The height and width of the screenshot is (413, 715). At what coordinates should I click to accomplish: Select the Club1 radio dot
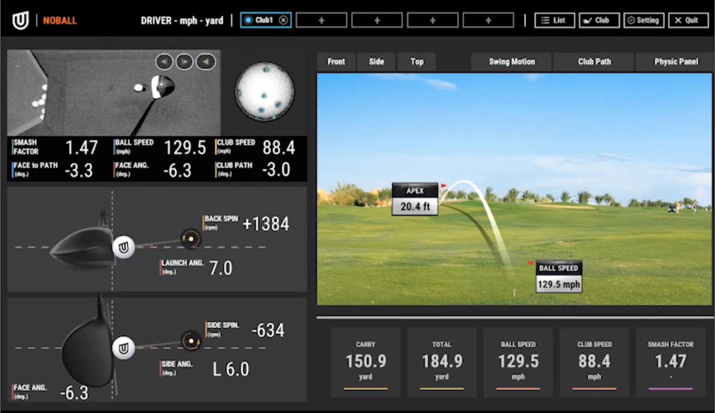tap(248, 20)
